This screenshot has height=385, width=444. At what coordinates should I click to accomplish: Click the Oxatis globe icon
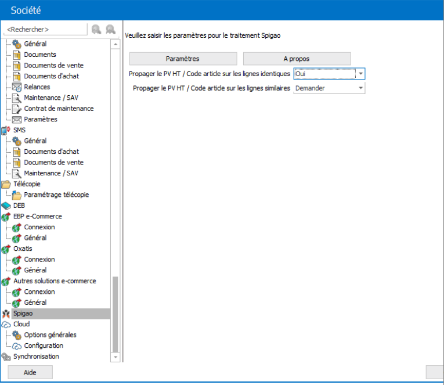6,249
